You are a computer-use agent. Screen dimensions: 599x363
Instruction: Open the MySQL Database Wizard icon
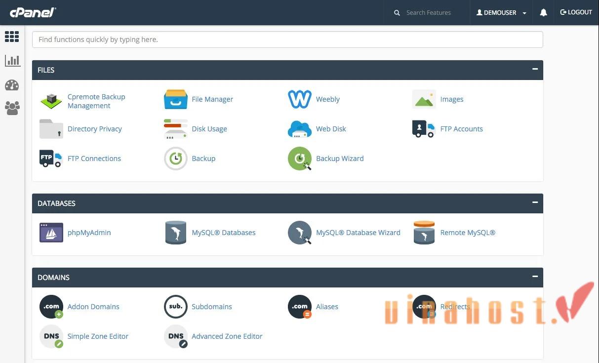300,233
